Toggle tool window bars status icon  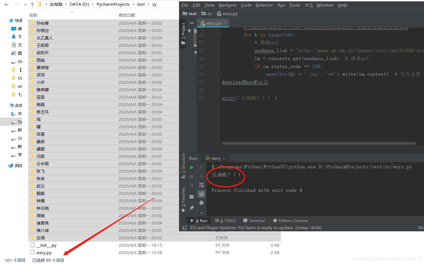(184, 228)
